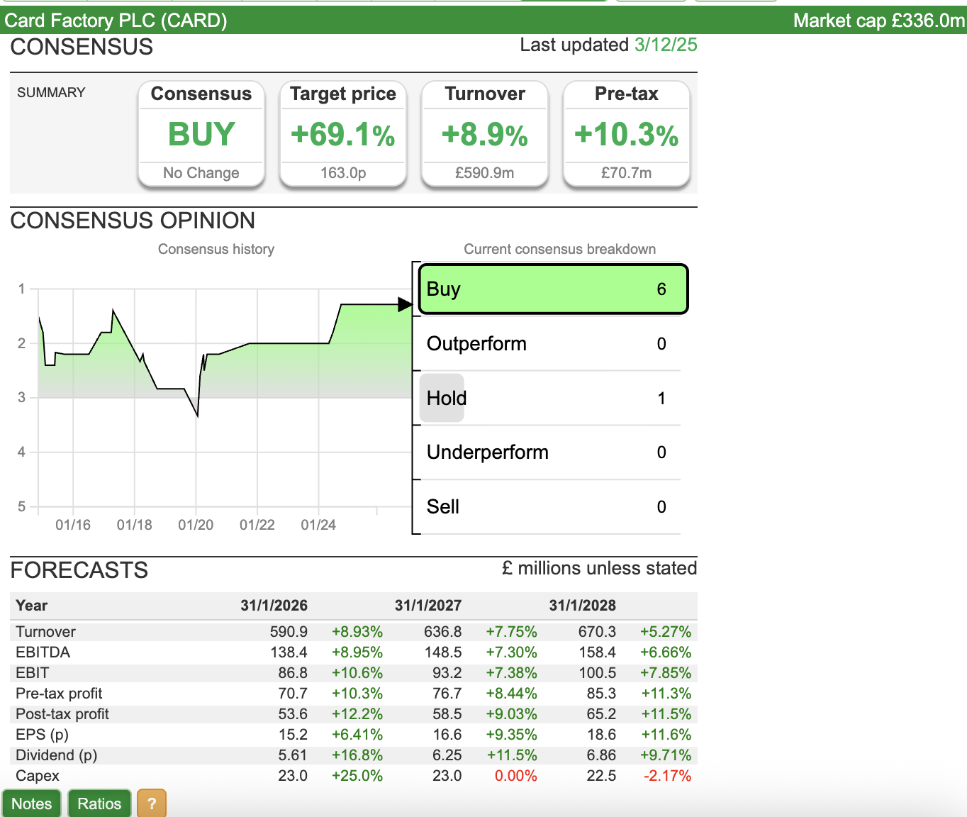Screen dimensions: 967x817
Task: Click the black arrow marker on consensus chart
Action: [405, 305]
